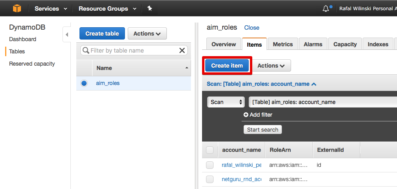
Task: Click the Create item button
Action: pos(227,66)
